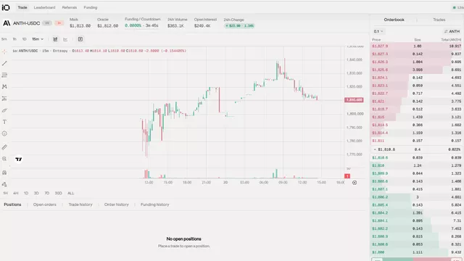
Task: Switch to the Orderbook tab
Action: [394, 20]
